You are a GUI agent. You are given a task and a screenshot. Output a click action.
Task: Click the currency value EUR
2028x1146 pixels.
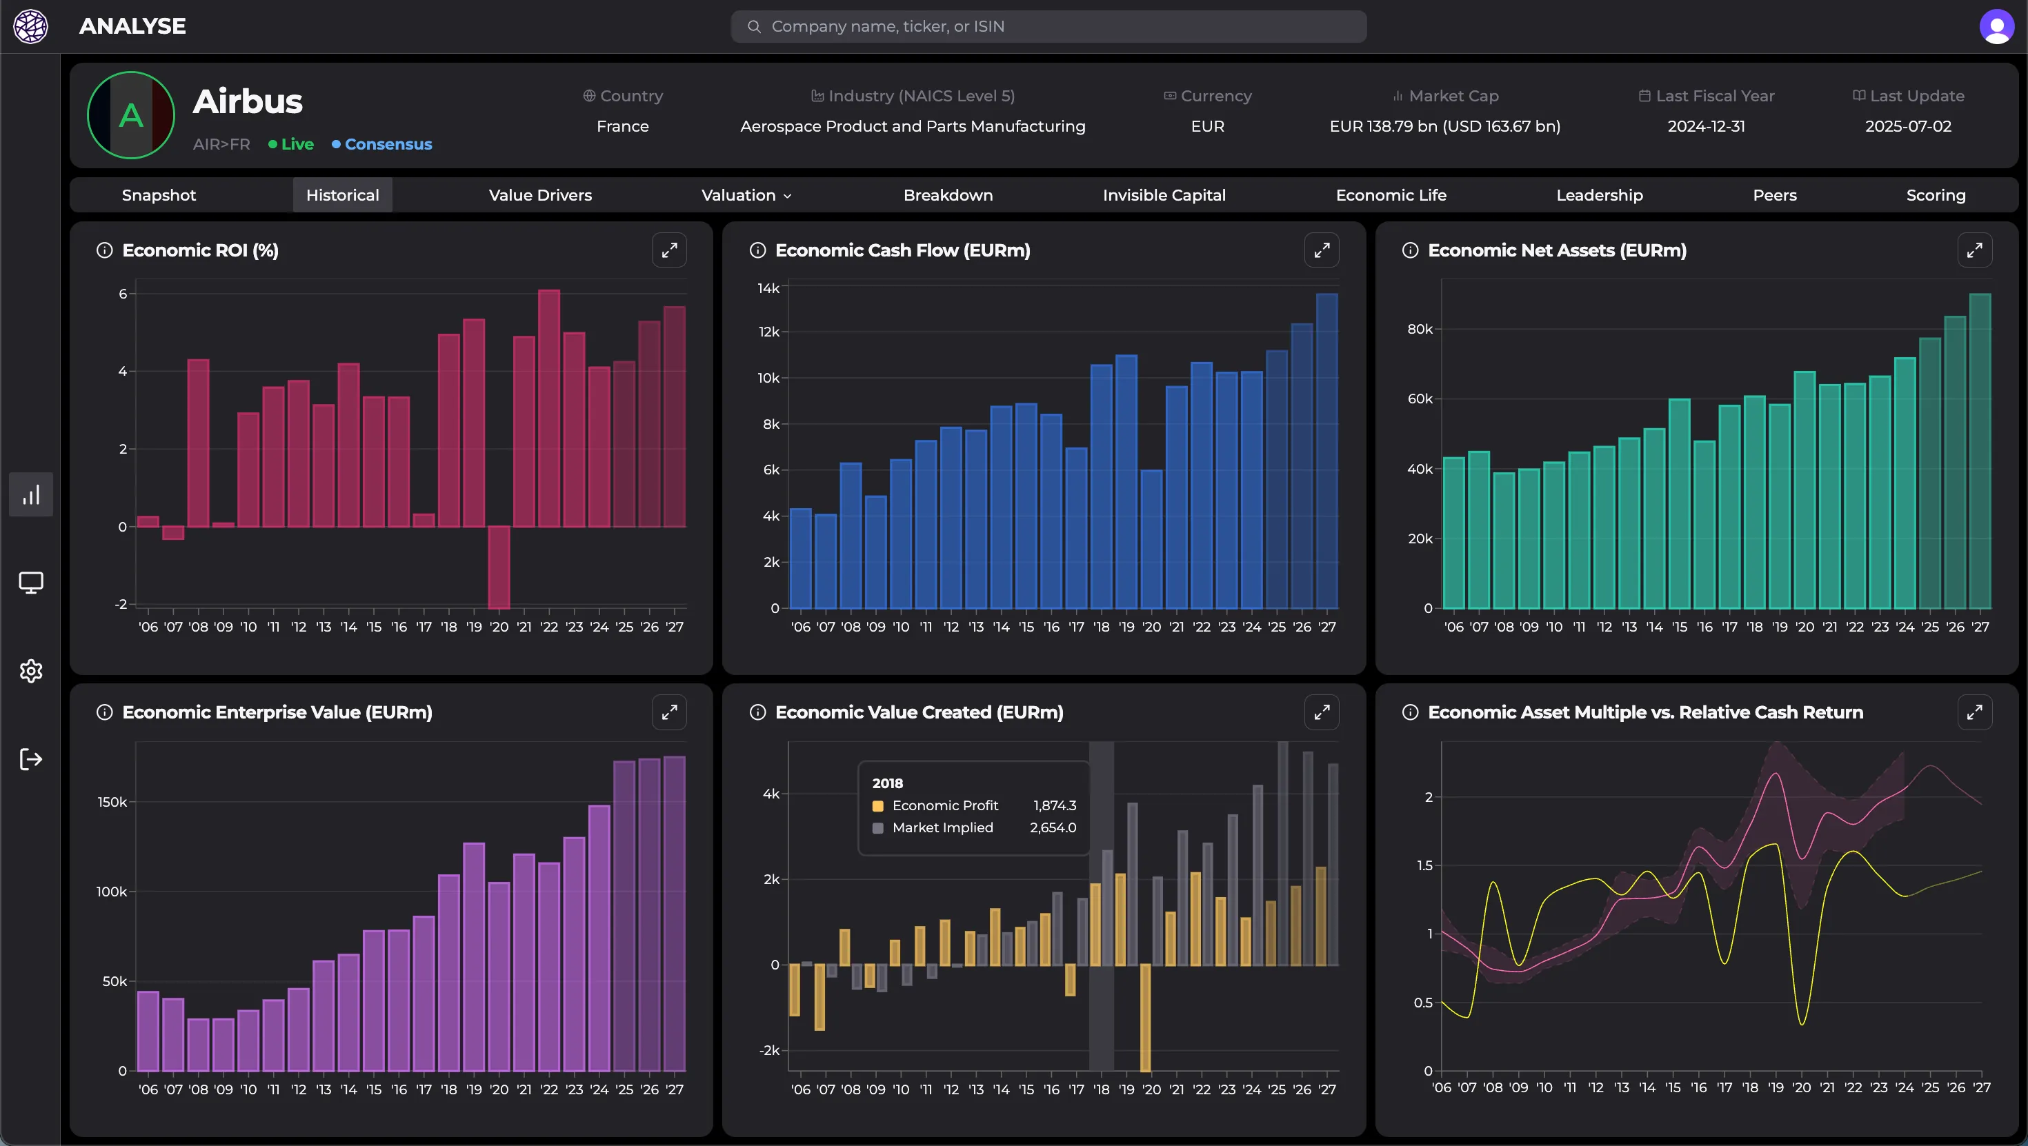(x=1207, y=126)
